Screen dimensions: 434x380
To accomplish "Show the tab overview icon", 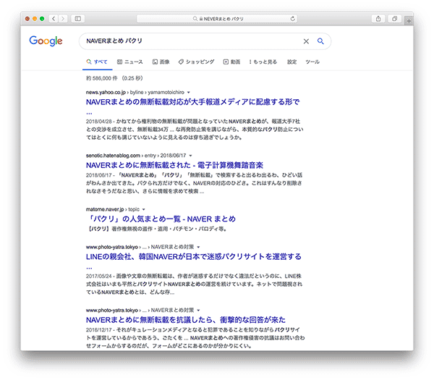I will pos(395,18).
